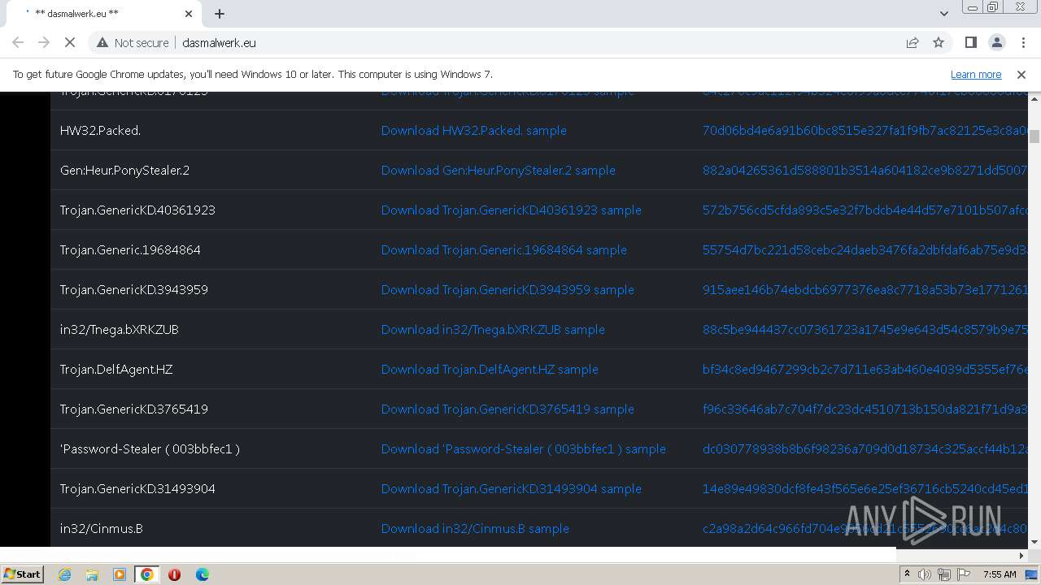Download in32/Tnega.bXRKZUB sample link
The width and height of the screenshot is (1041, 585).
click(493, 329)
